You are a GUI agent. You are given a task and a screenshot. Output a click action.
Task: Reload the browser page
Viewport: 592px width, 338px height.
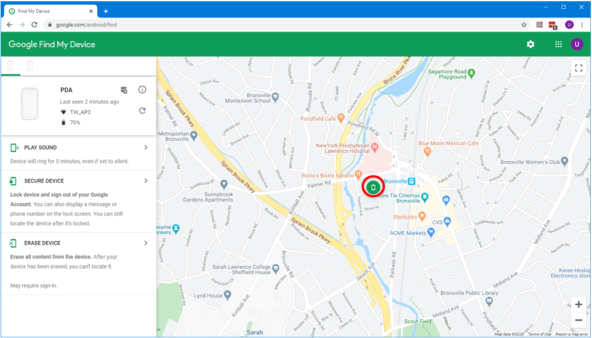pyautogui.click(x=34, y=25)
